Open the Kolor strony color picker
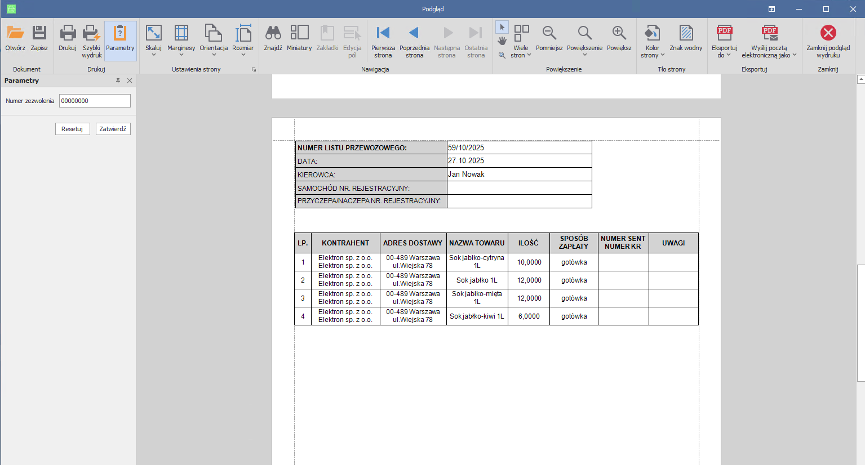Viewport: 865px width, 465px height. (653, 41)
